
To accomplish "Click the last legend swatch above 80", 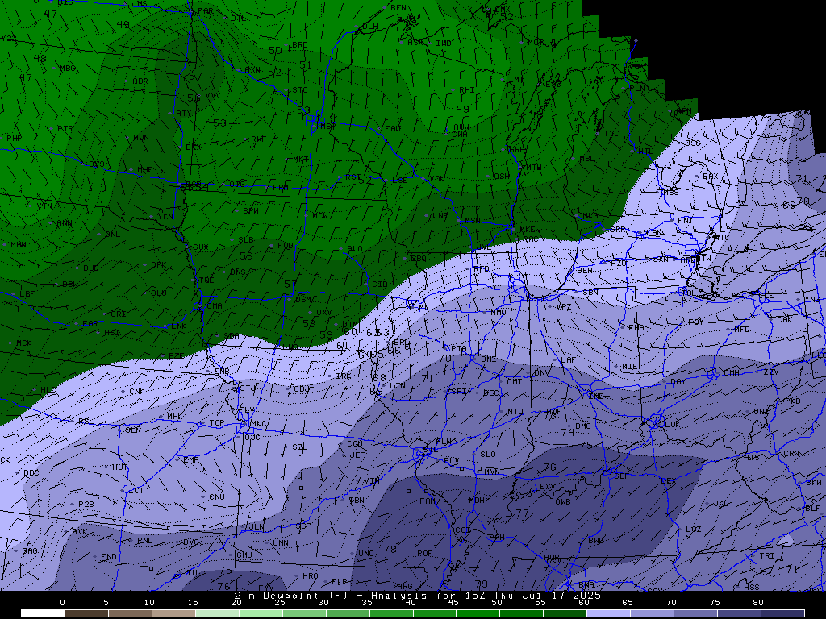I will click(x=782, y=613).
